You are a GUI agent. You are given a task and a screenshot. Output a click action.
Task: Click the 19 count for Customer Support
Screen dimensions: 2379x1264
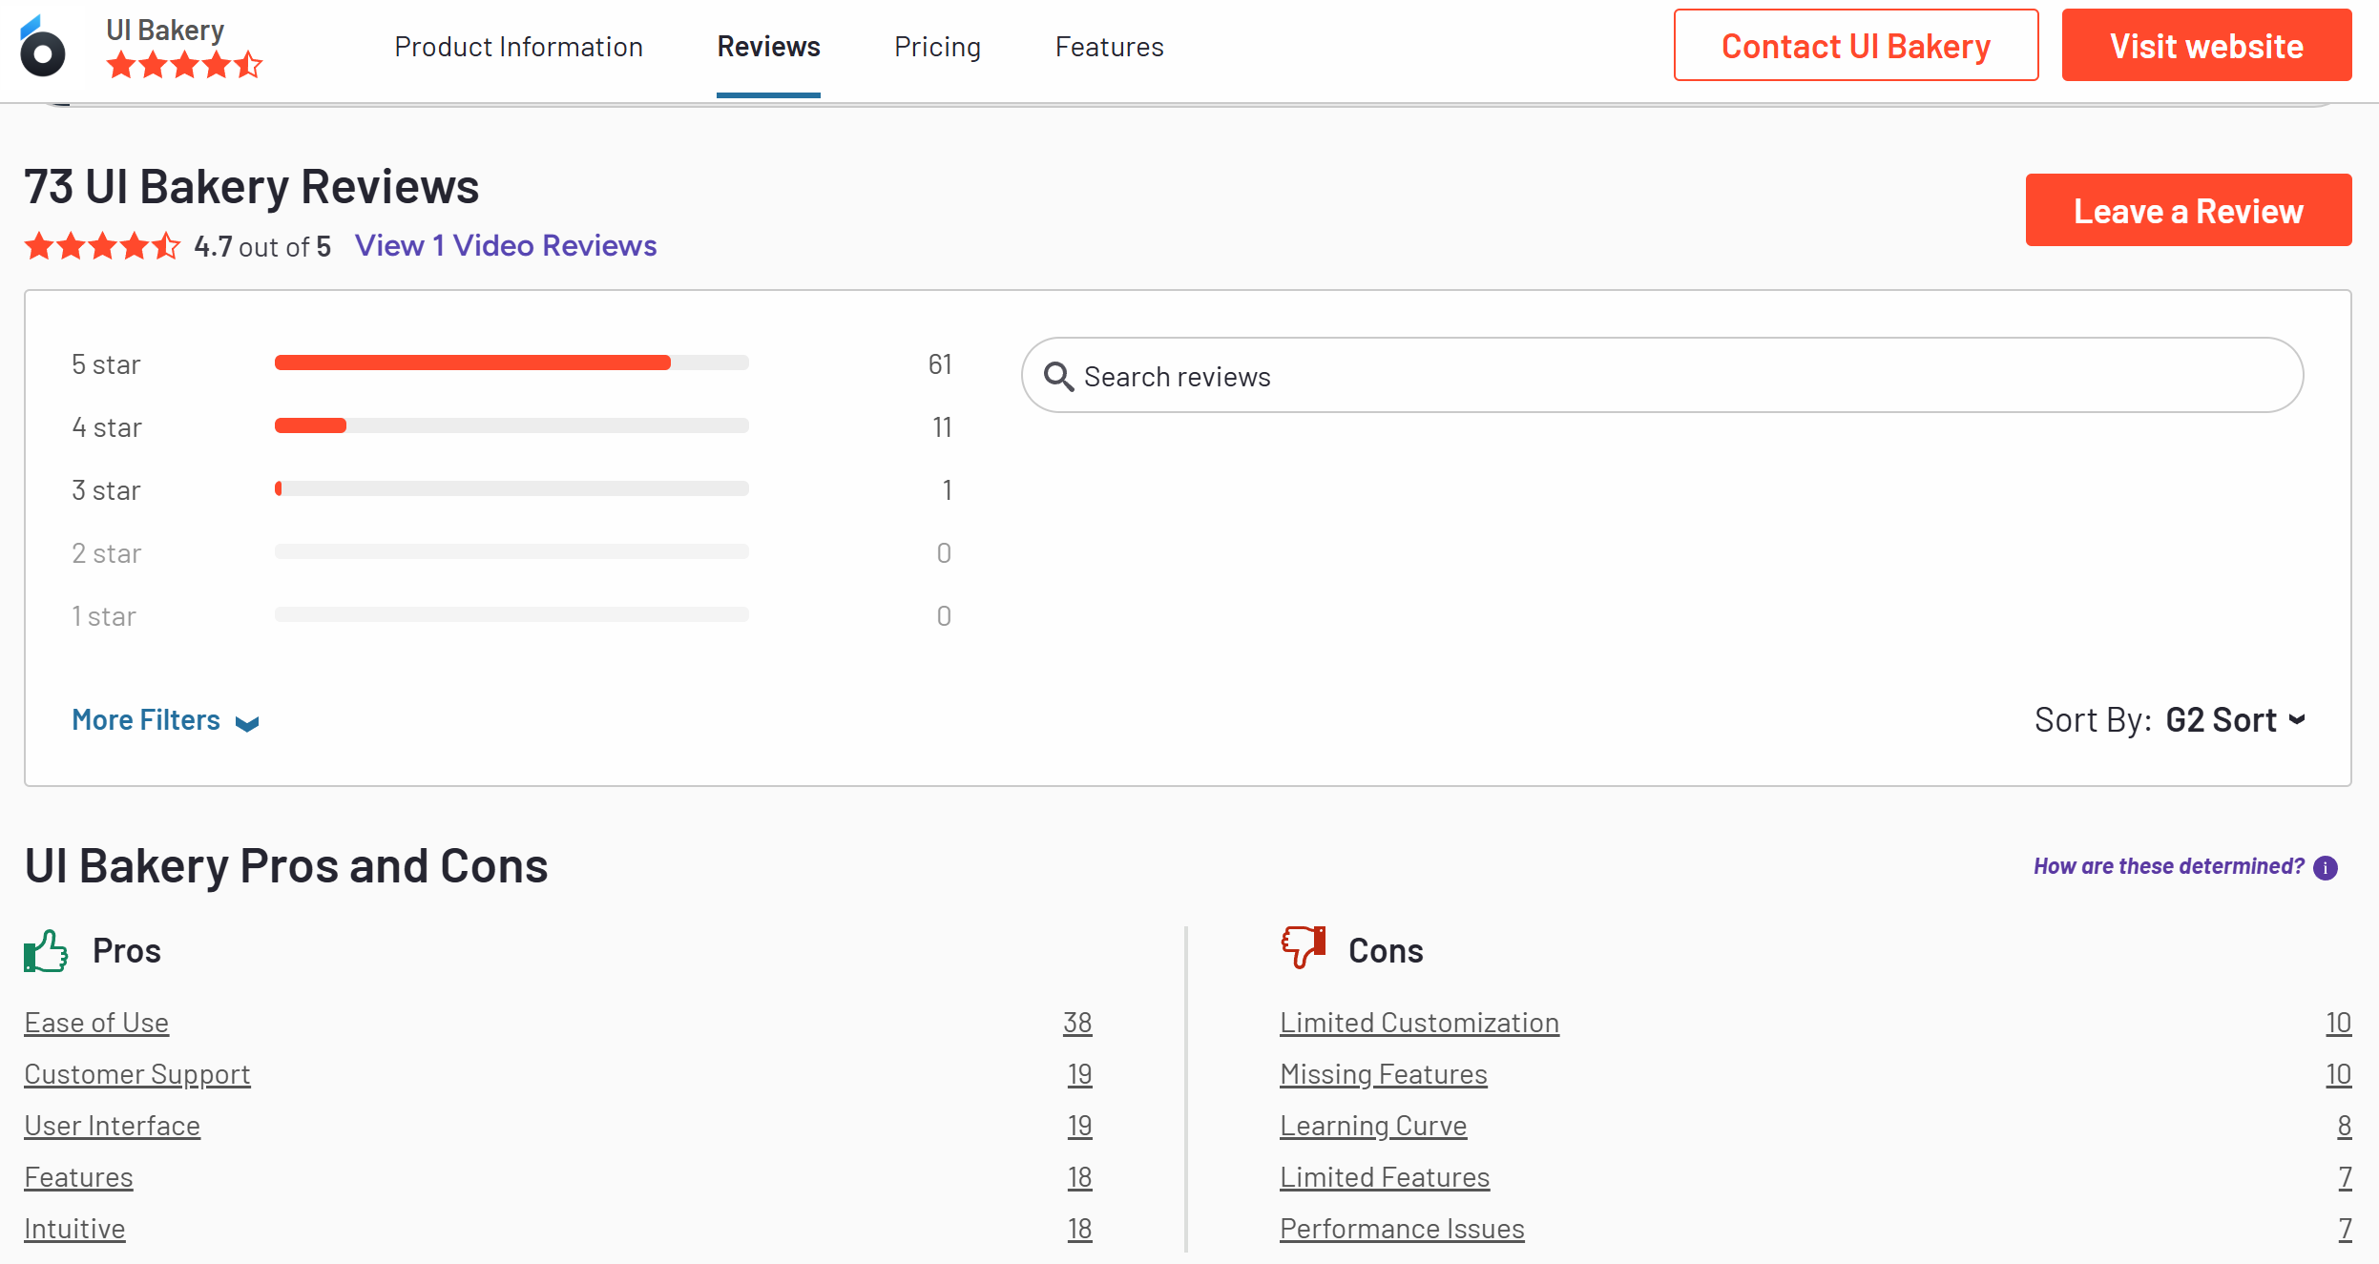tap(1079, 1074)
